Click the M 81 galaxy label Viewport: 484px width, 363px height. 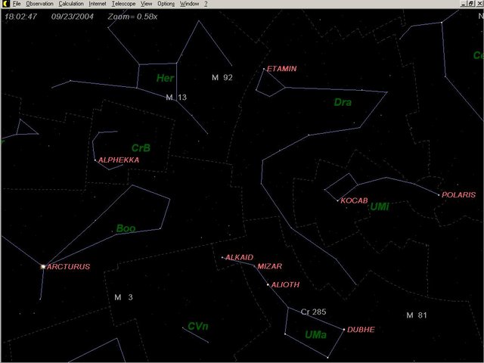[x=416, y=315]
